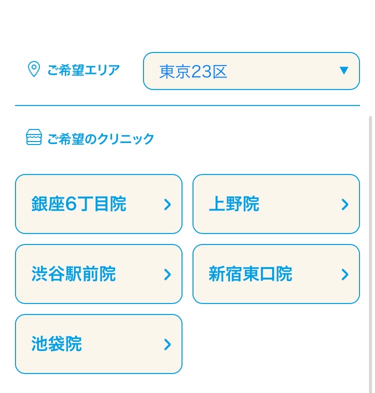
Task: Click the chevron arrow on 上野院
Action: 344,204
